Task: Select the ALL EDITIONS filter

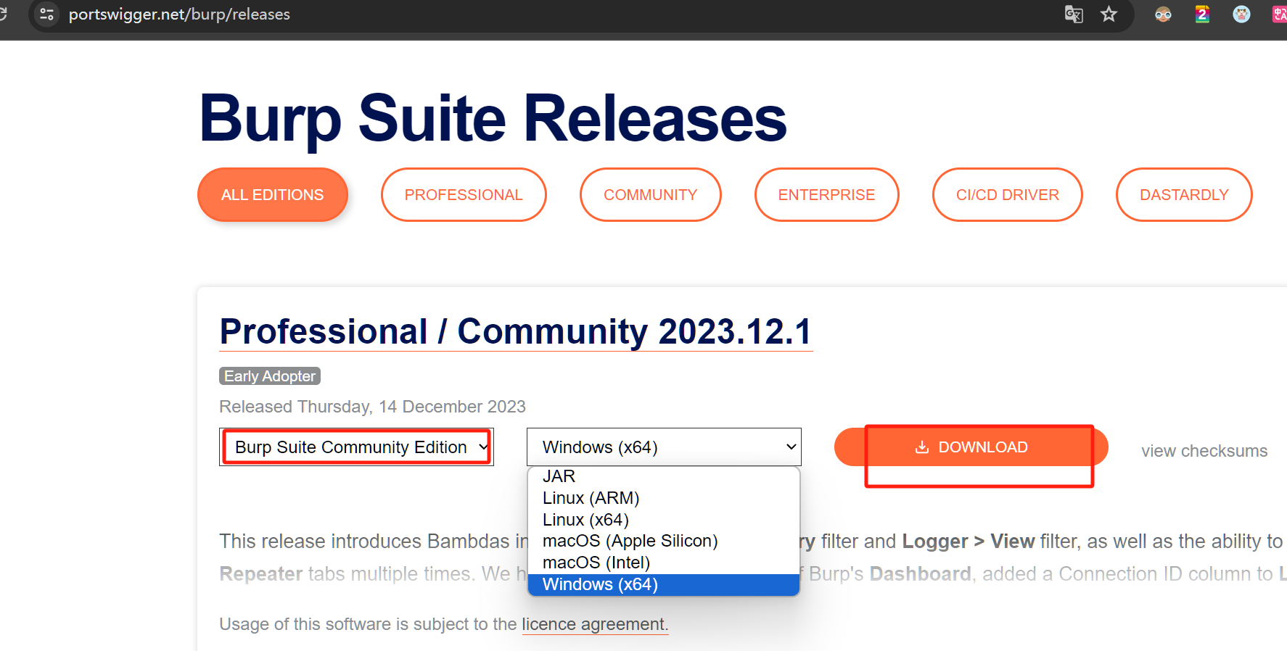Action: (x=272, y=195)
